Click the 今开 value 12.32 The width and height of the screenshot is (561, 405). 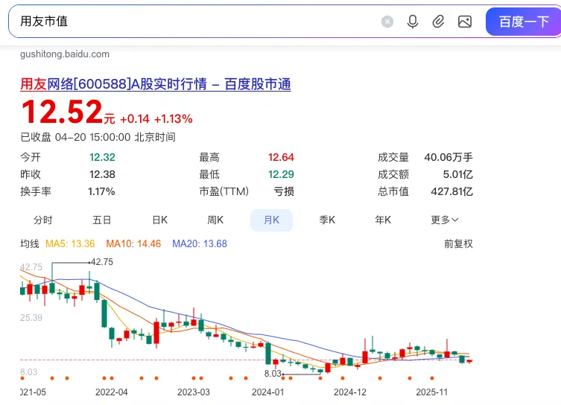[x=102, y=157]
